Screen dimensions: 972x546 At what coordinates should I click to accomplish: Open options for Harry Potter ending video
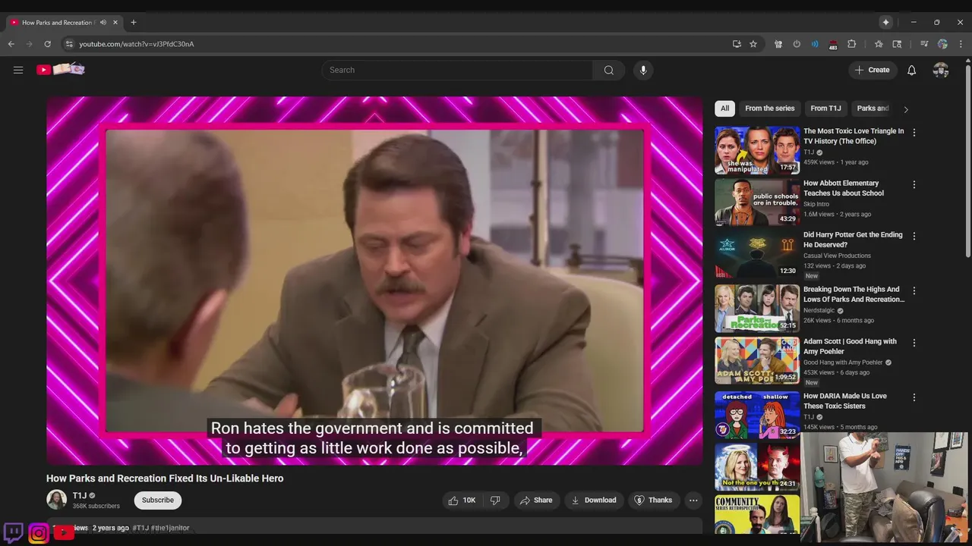tap(914, 236)
